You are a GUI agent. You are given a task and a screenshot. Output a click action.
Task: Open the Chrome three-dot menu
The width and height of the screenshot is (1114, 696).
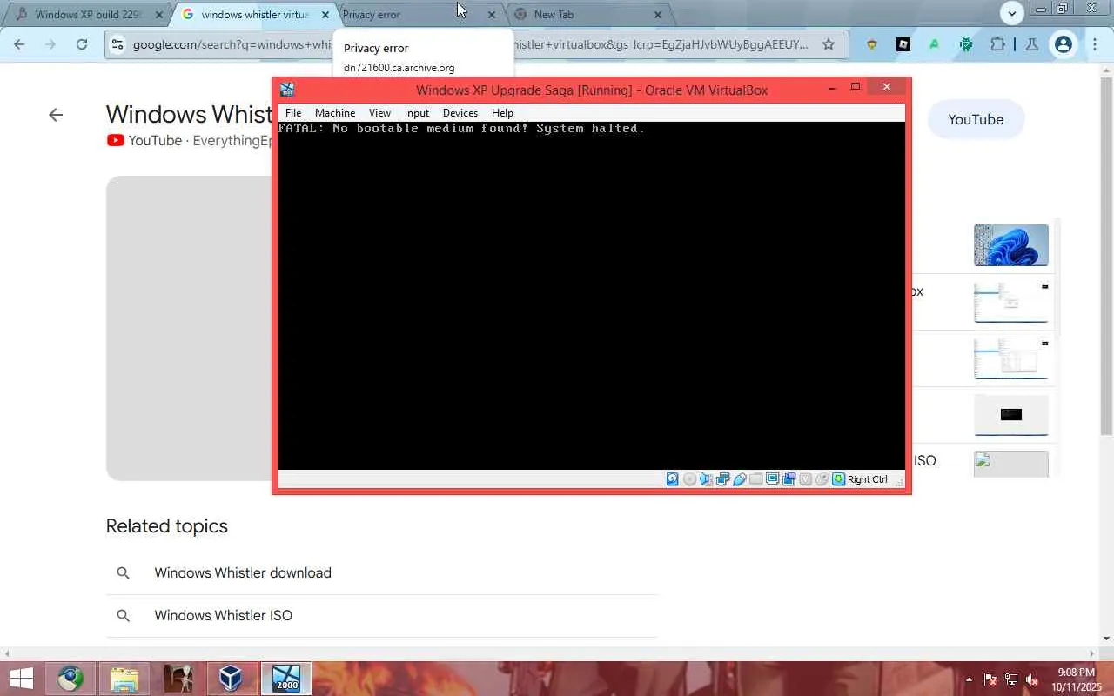click(x=1095, y=44)
